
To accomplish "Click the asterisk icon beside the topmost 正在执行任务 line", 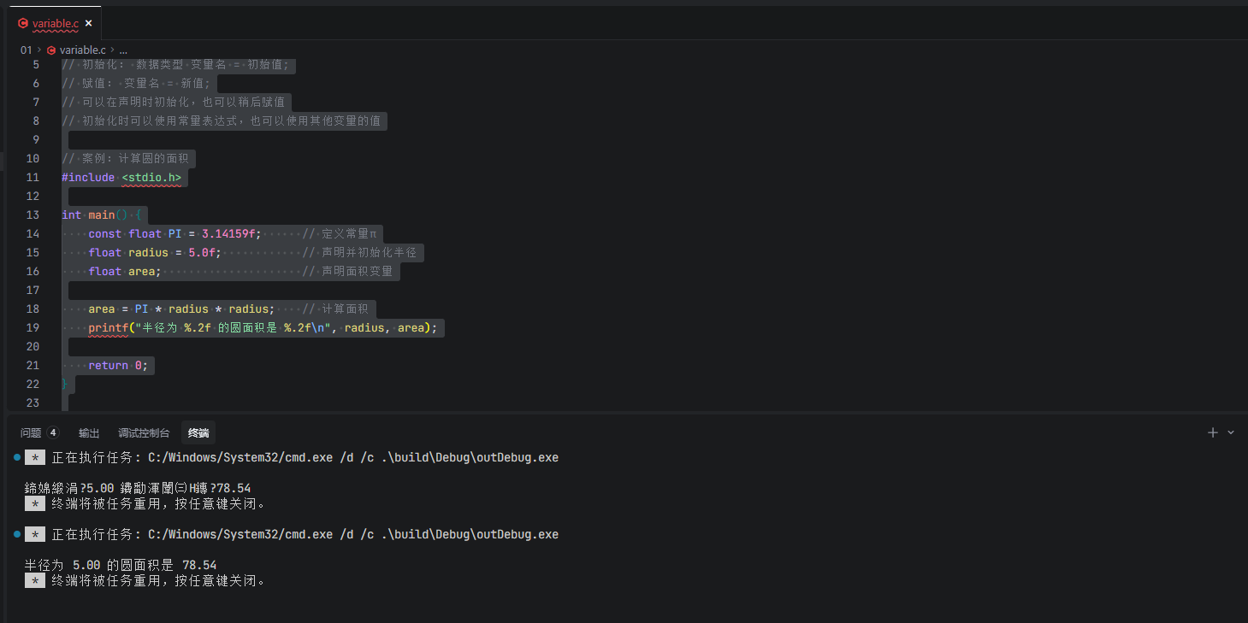I will [x=34, y=457].
